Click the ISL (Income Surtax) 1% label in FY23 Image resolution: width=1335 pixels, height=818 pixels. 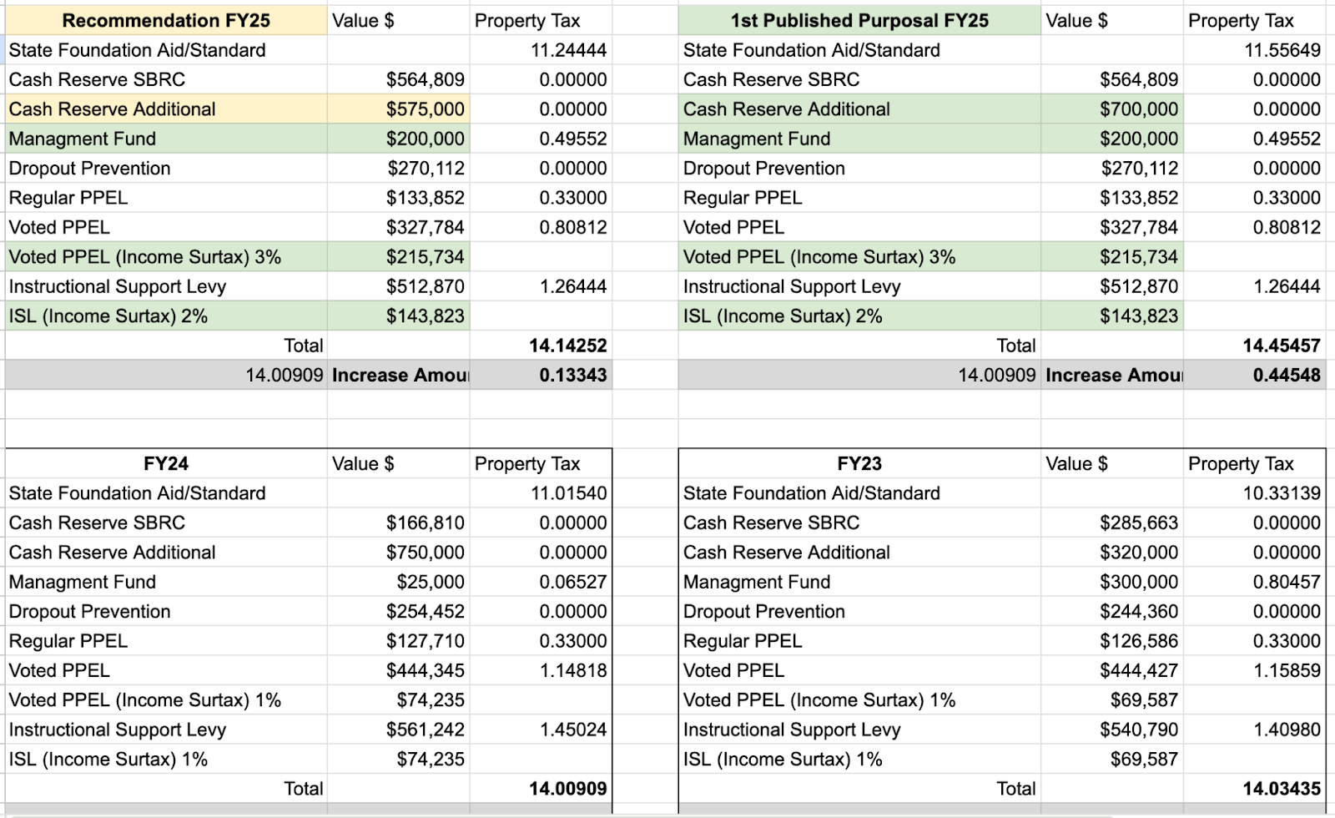pos(783,759)
